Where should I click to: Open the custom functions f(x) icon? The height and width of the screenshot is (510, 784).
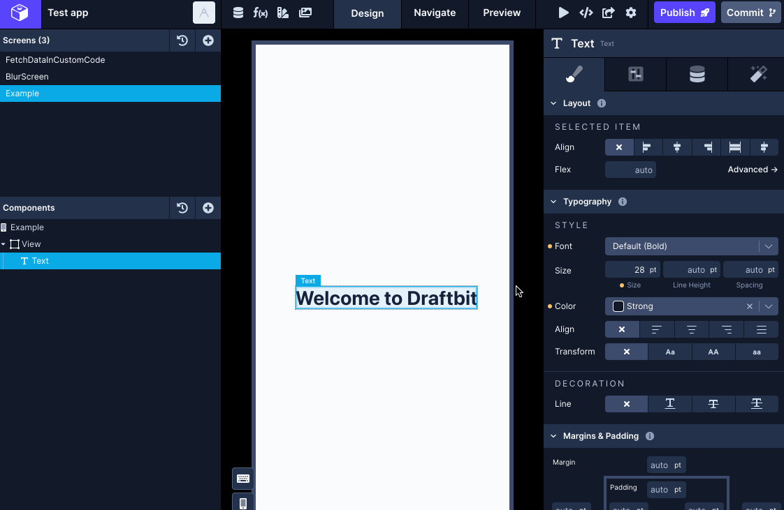(x=261, y=13)
